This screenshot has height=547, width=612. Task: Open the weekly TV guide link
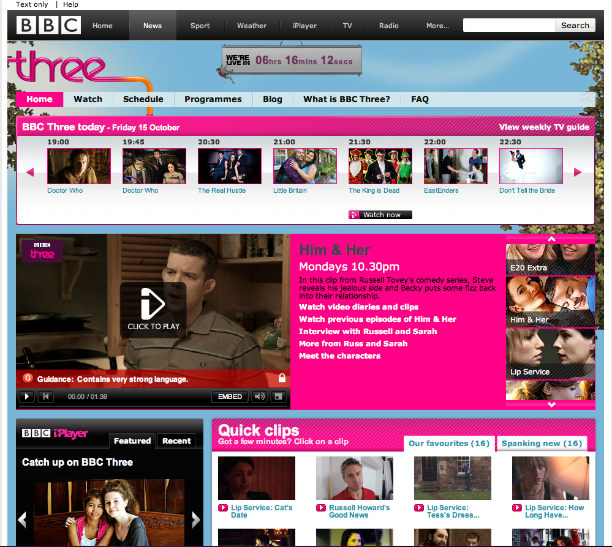click(x=544, y=127)
